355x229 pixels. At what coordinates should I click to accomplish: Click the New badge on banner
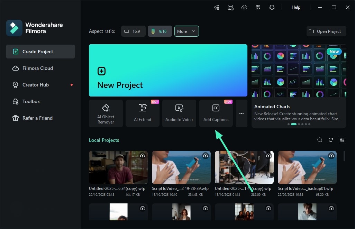click(x=334, y=52)
